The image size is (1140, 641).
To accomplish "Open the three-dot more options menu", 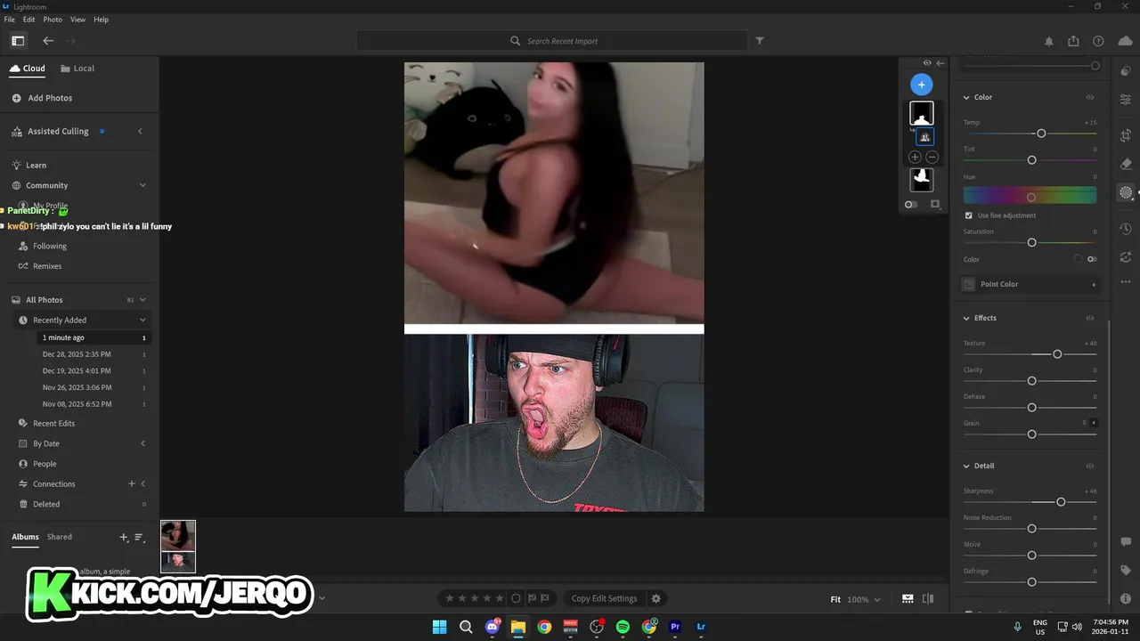I will 1126,281.
